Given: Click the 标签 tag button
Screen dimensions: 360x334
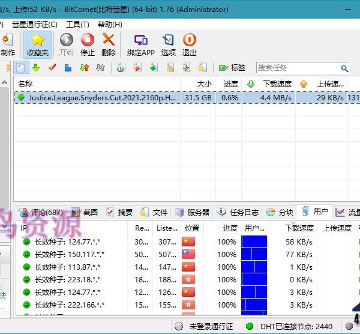Looking at the screenshot, I should 232,68.
